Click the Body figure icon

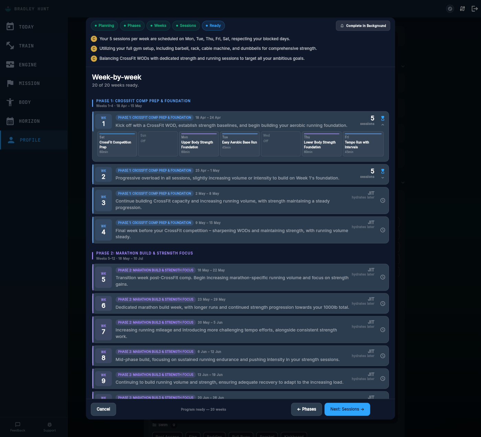[x=10, y=102]
